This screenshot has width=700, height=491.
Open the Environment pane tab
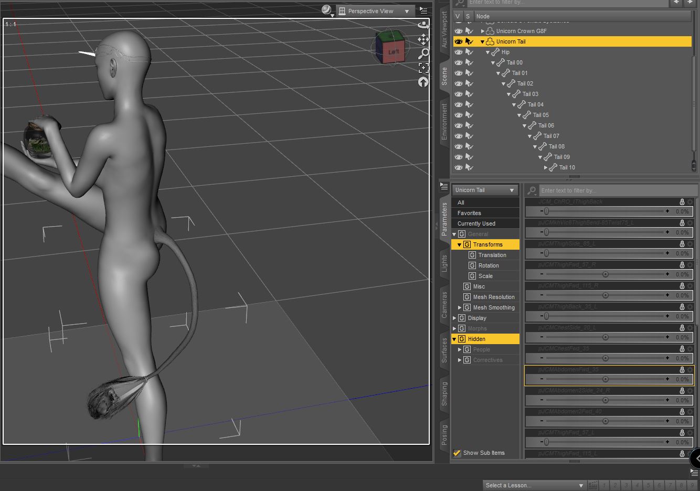click(444, 121)
